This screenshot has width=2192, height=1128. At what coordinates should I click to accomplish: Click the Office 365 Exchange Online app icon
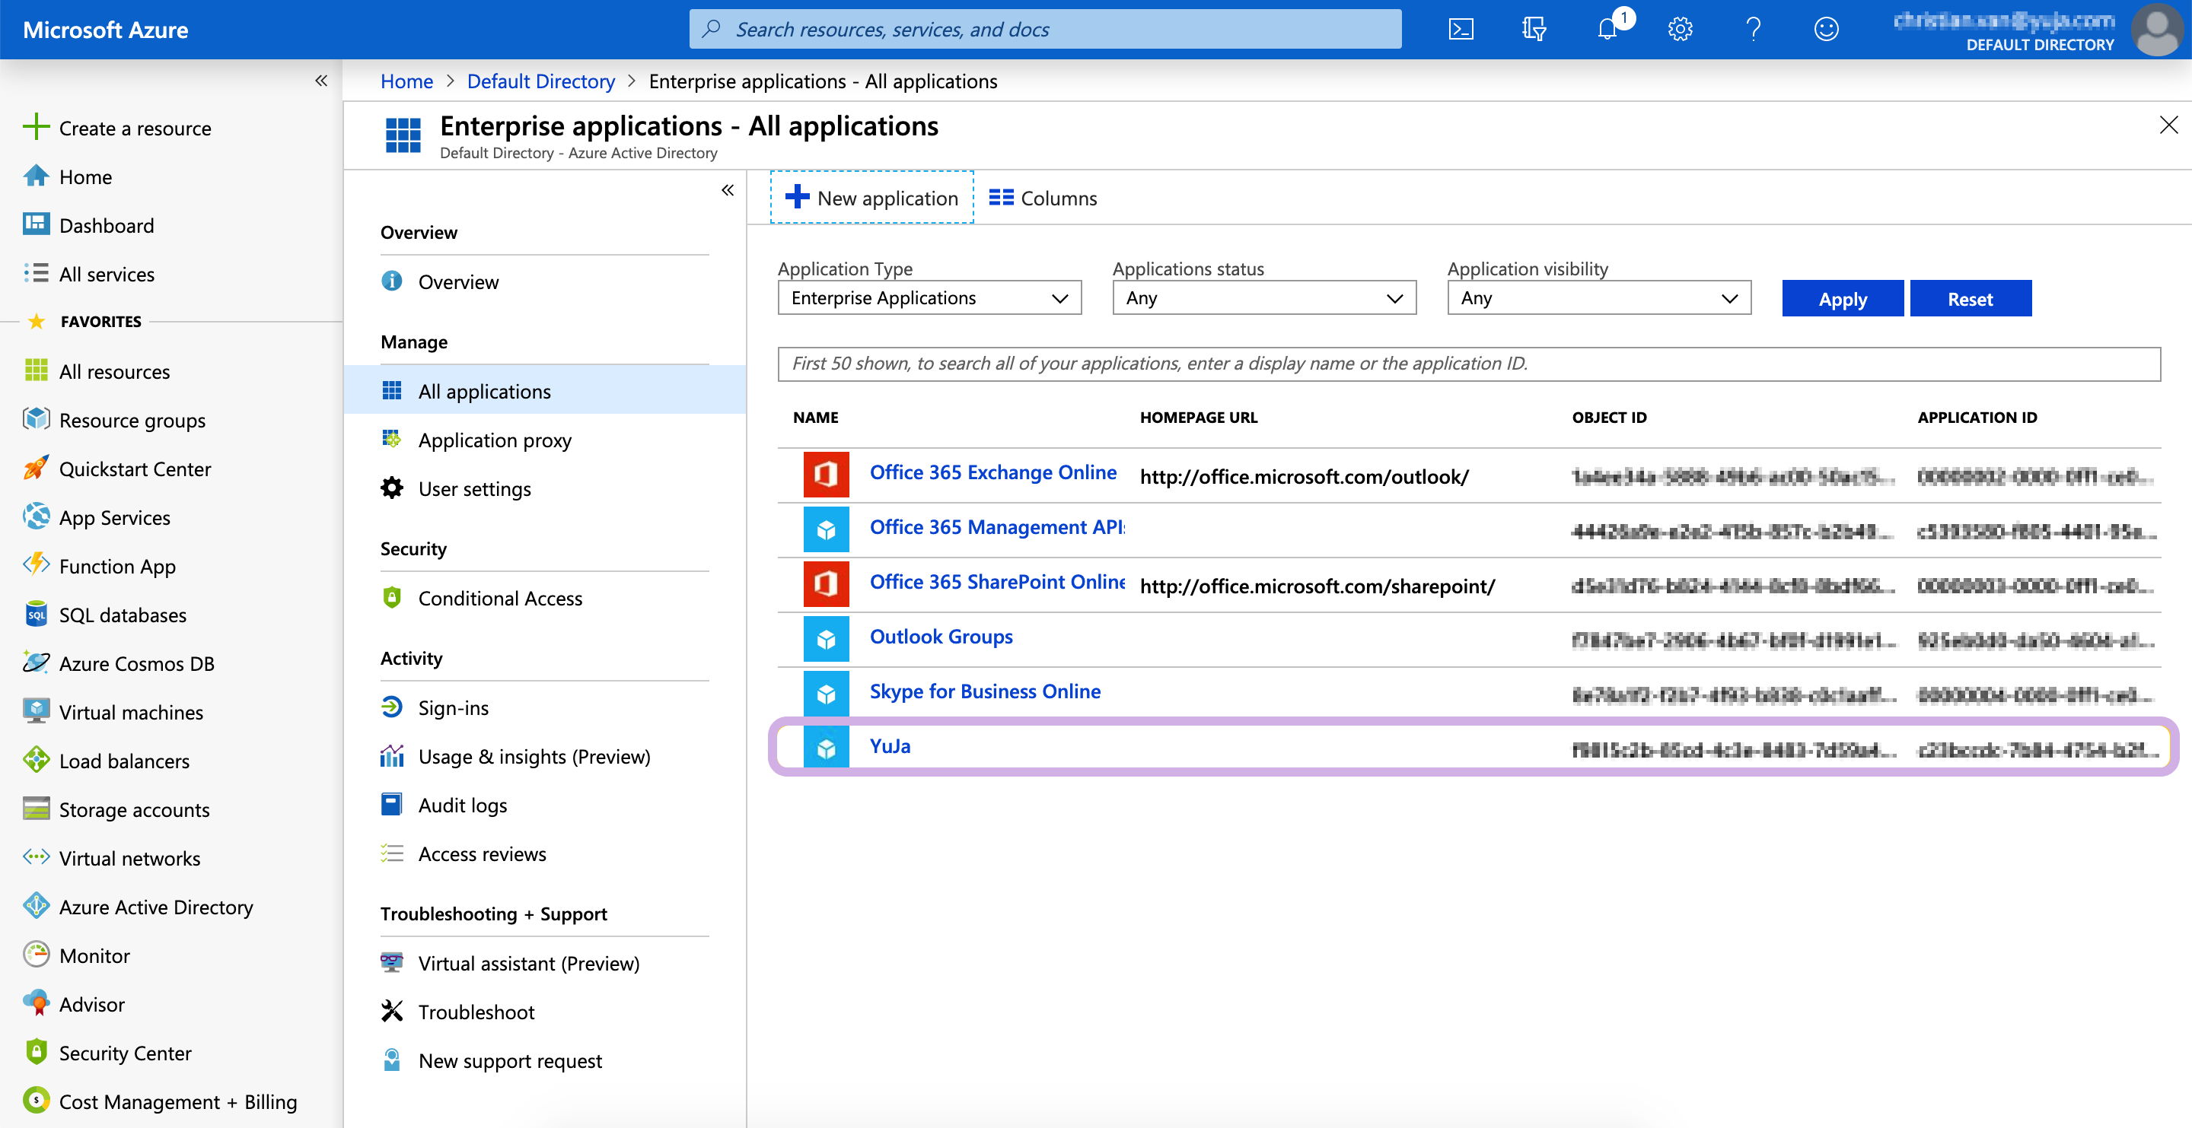click(825, 475)
